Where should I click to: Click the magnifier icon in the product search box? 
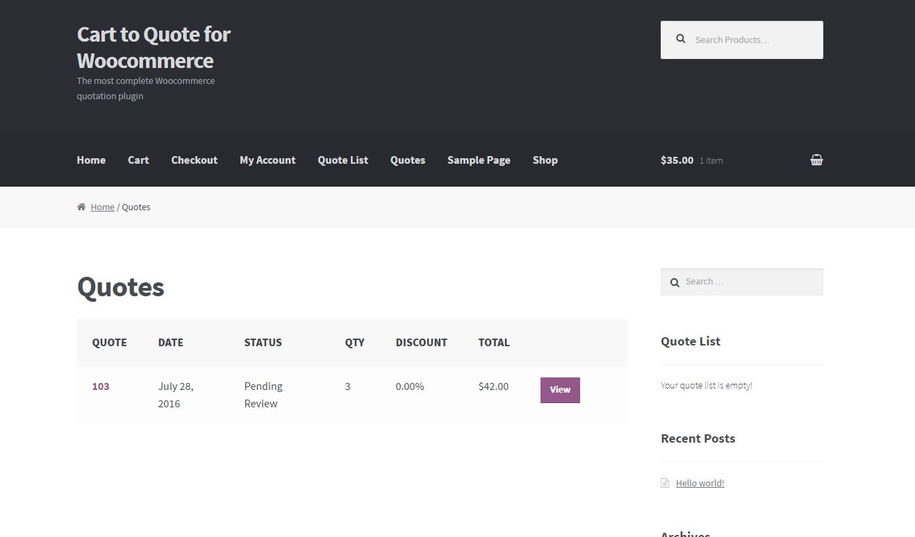click(680, 39)
